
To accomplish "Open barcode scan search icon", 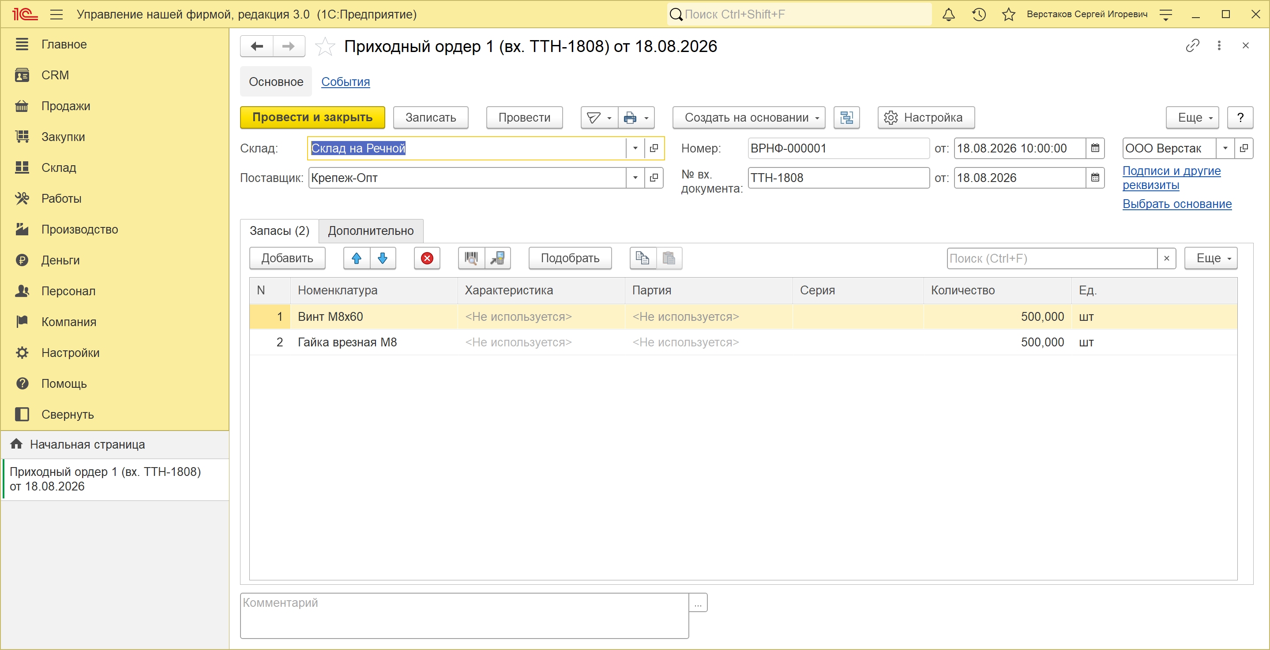I will click(x=471, y=258).
